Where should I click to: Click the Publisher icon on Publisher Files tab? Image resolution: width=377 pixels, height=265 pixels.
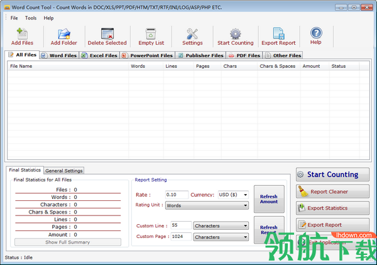point(180,56)
